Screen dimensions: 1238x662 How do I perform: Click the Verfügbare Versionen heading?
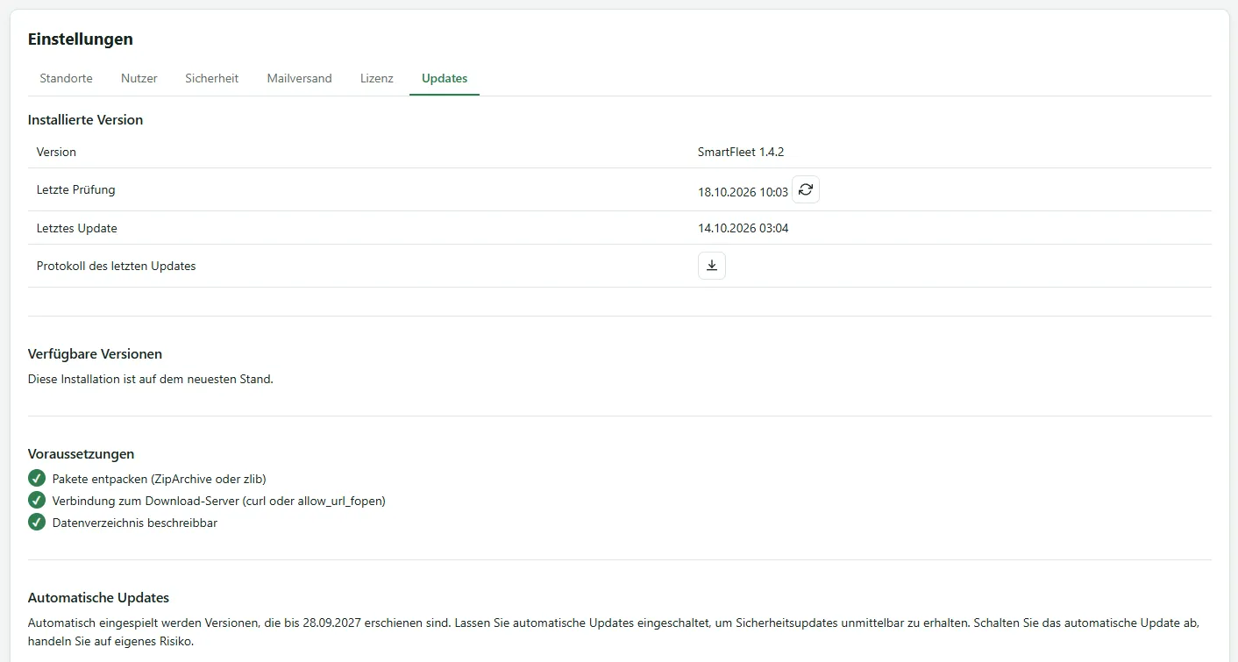(95, 354)
